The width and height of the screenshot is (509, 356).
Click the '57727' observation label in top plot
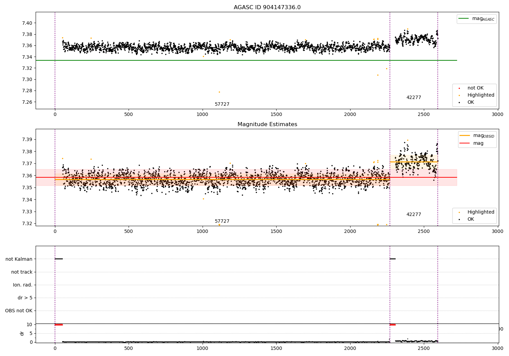click(x=222, y=104)
